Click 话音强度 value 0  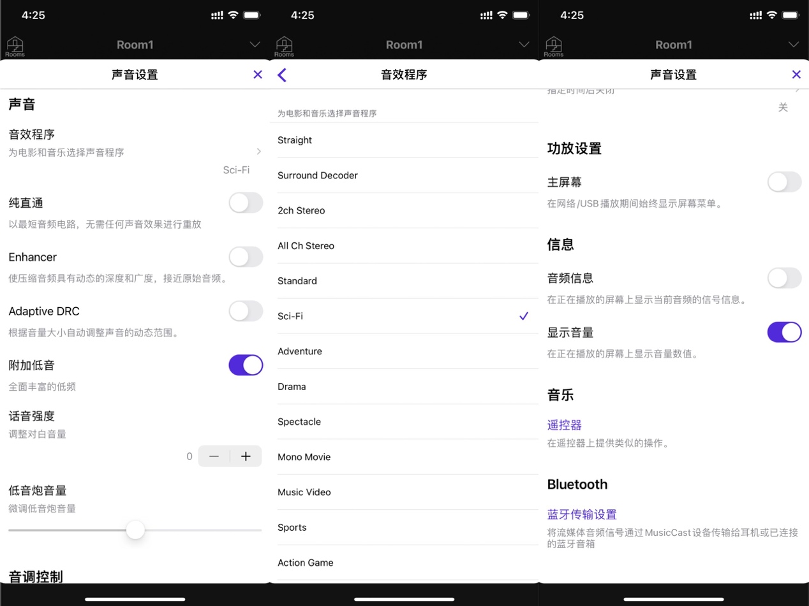click(x=189, y=456)
